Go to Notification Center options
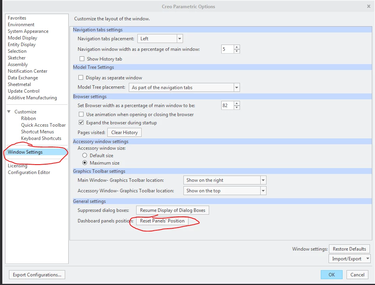This screenshot has height=285, width=375. 27,71
